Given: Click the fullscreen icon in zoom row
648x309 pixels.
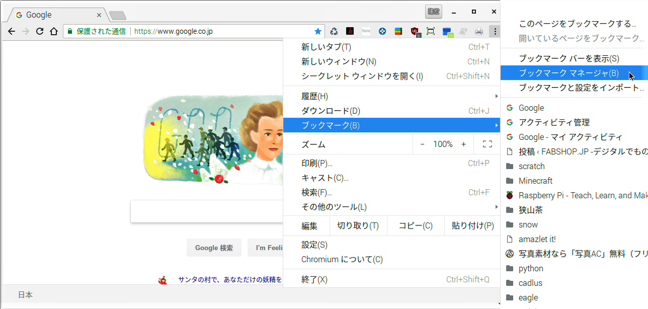Looking at the screenshot, I should tap(487, 144).
